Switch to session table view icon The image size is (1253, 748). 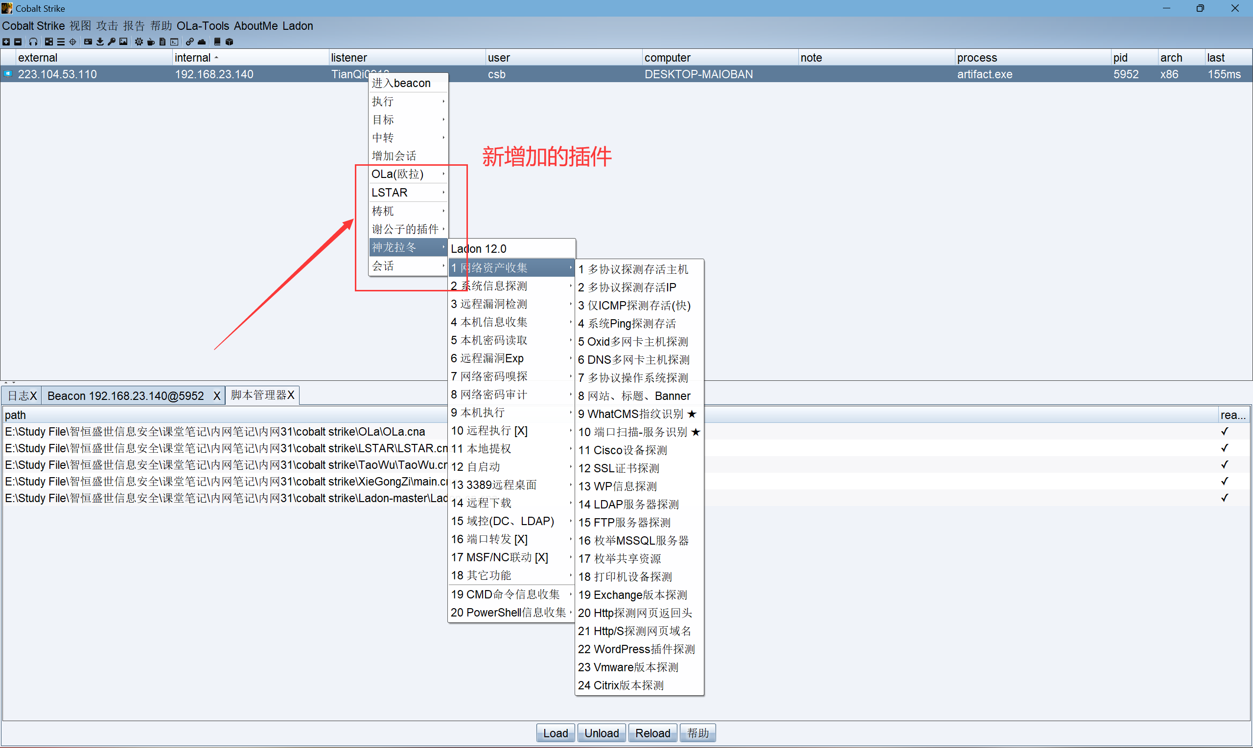coord(61,42)
